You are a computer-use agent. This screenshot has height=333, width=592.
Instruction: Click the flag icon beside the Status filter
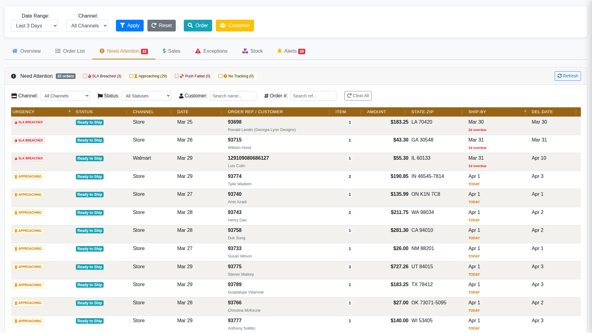100,96
